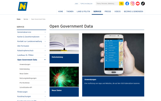Image resolution: width=161 pixels, height=101 pixels.
Task: Open the Facebook page icon
Action: coord(127,4)
